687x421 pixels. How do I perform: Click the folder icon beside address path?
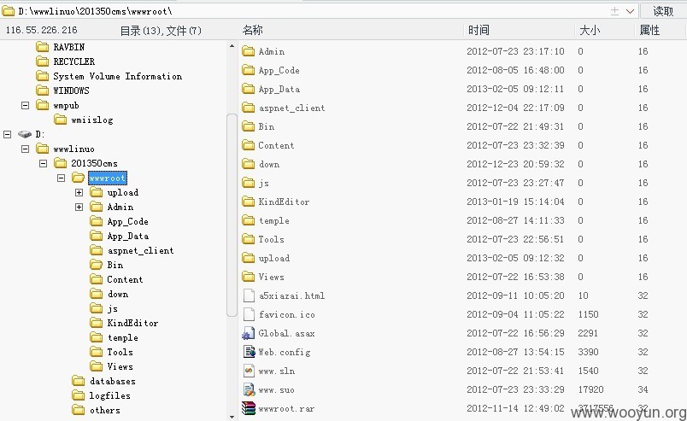[x=9, y=11]
